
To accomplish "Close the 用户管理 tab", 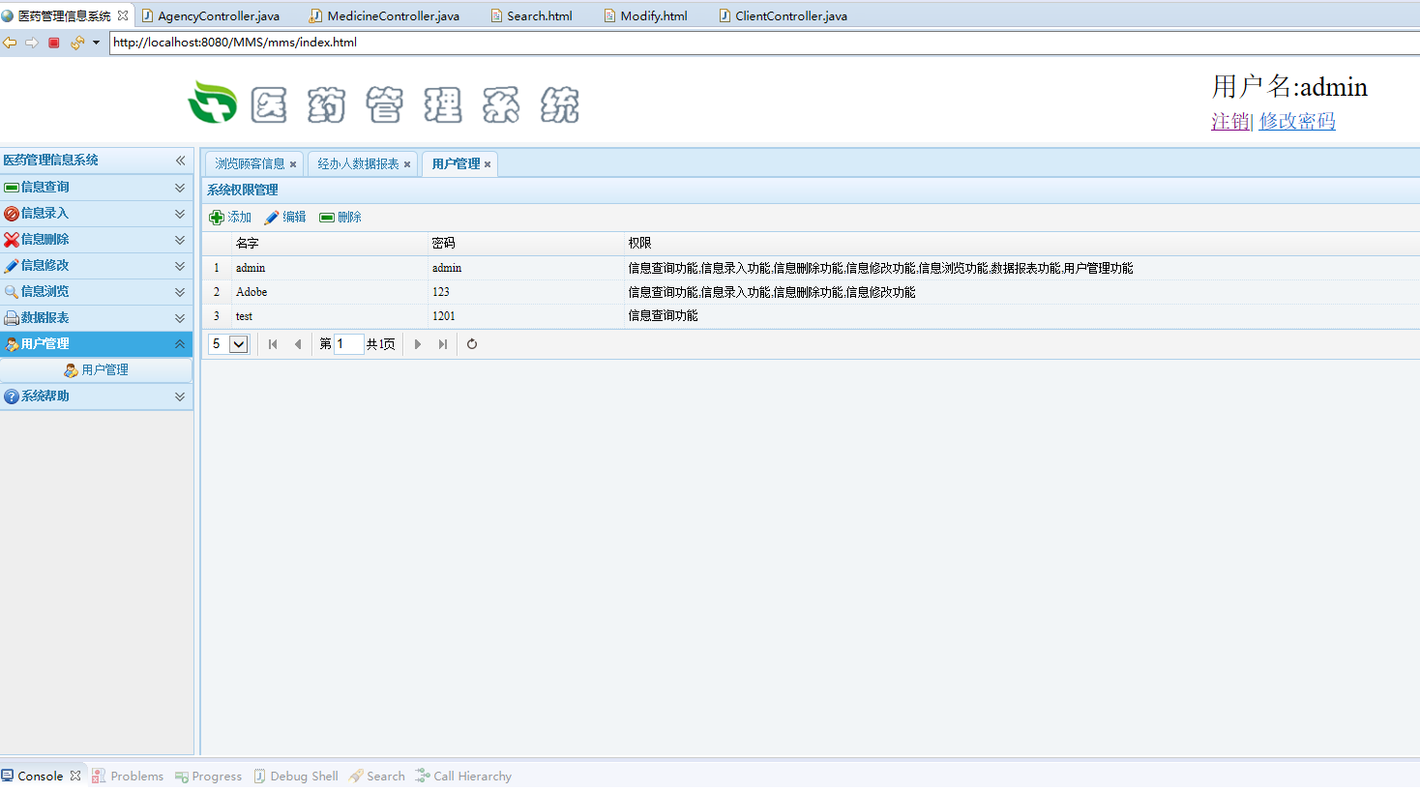I will coord(488,164).
